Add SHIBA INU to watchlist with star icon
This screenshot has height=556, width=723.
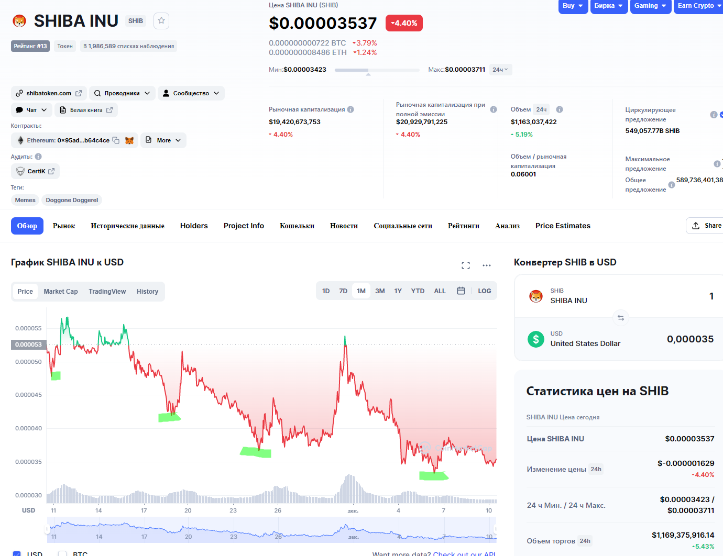pyautogui.click(x=161, y=20)
